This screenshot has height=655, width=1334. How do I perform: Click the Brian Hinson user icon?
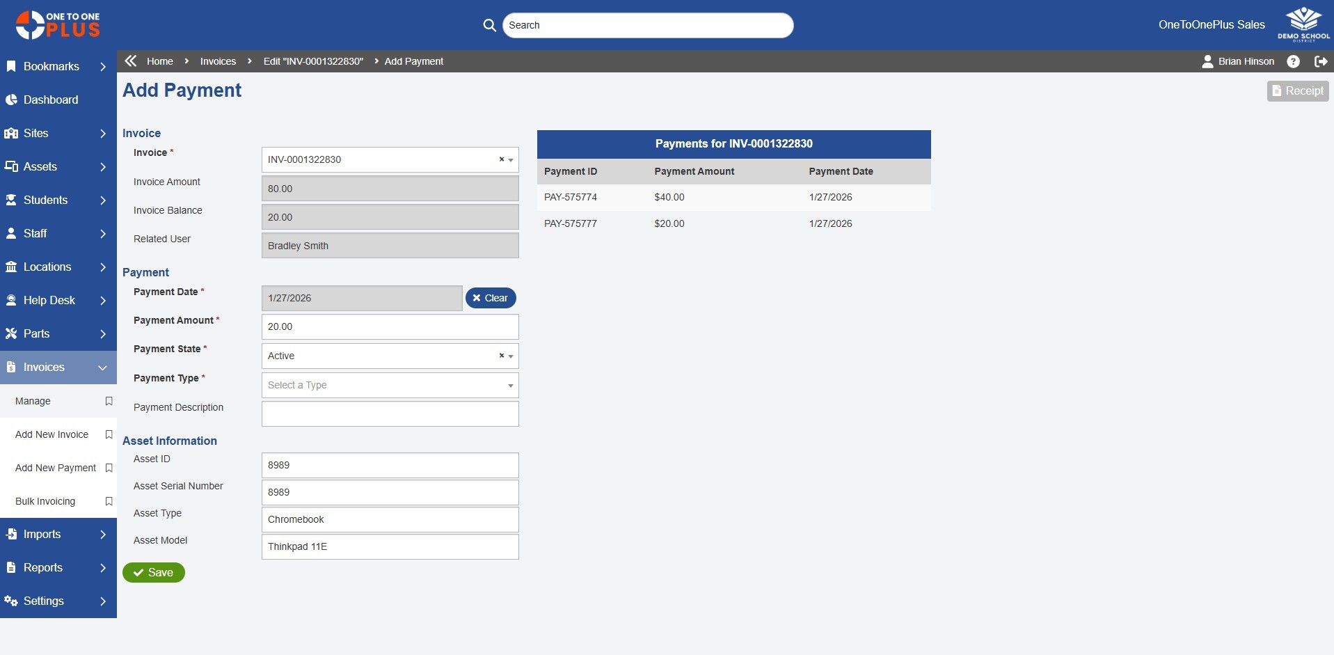1207,61
